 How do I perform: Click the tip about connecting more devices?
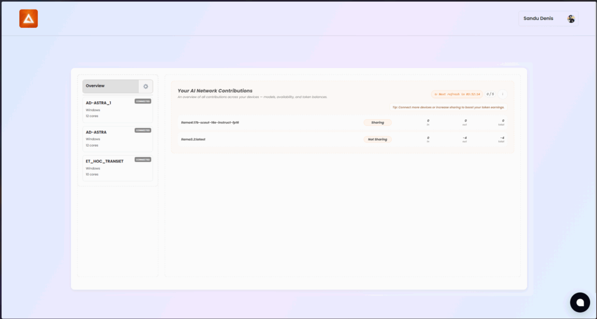pos(448,108)
